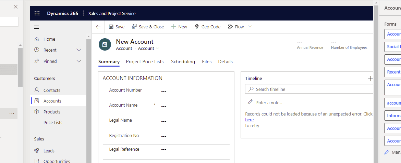Open the Social form in right panel
The image size is (401, 163).
coord(392,47)
